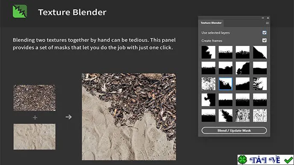Choose the scratchy branch mask starting third row
Image resolution: width=294 pixels, height=165 pixels.
(208, 84)
